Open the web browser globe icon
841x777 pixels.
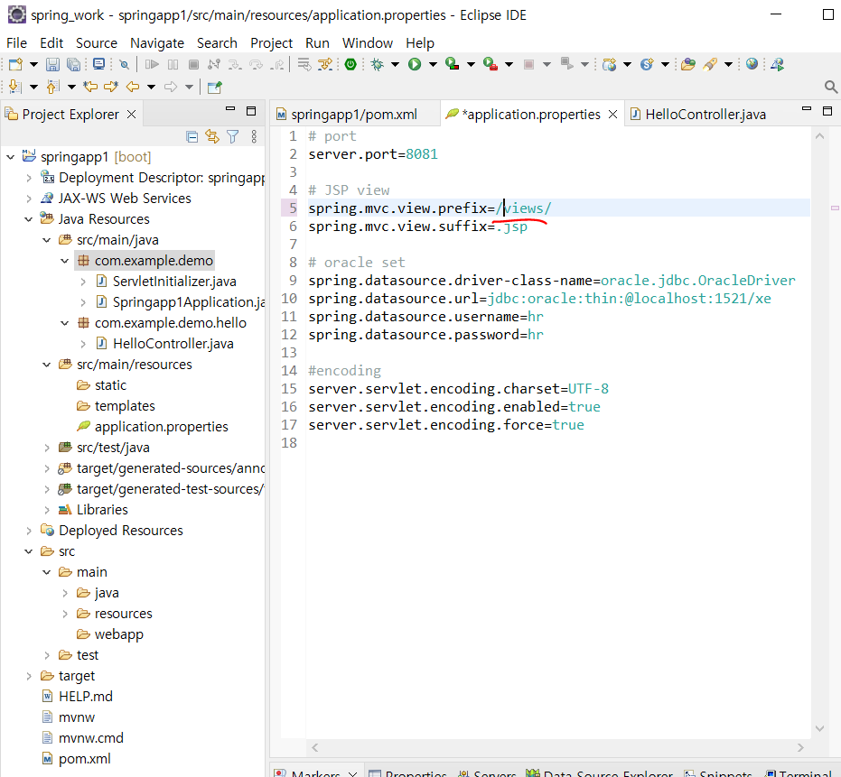(752, 64)
